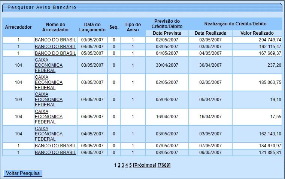
Task: Click the Data Realizada subheader
Action: point(210,33)
